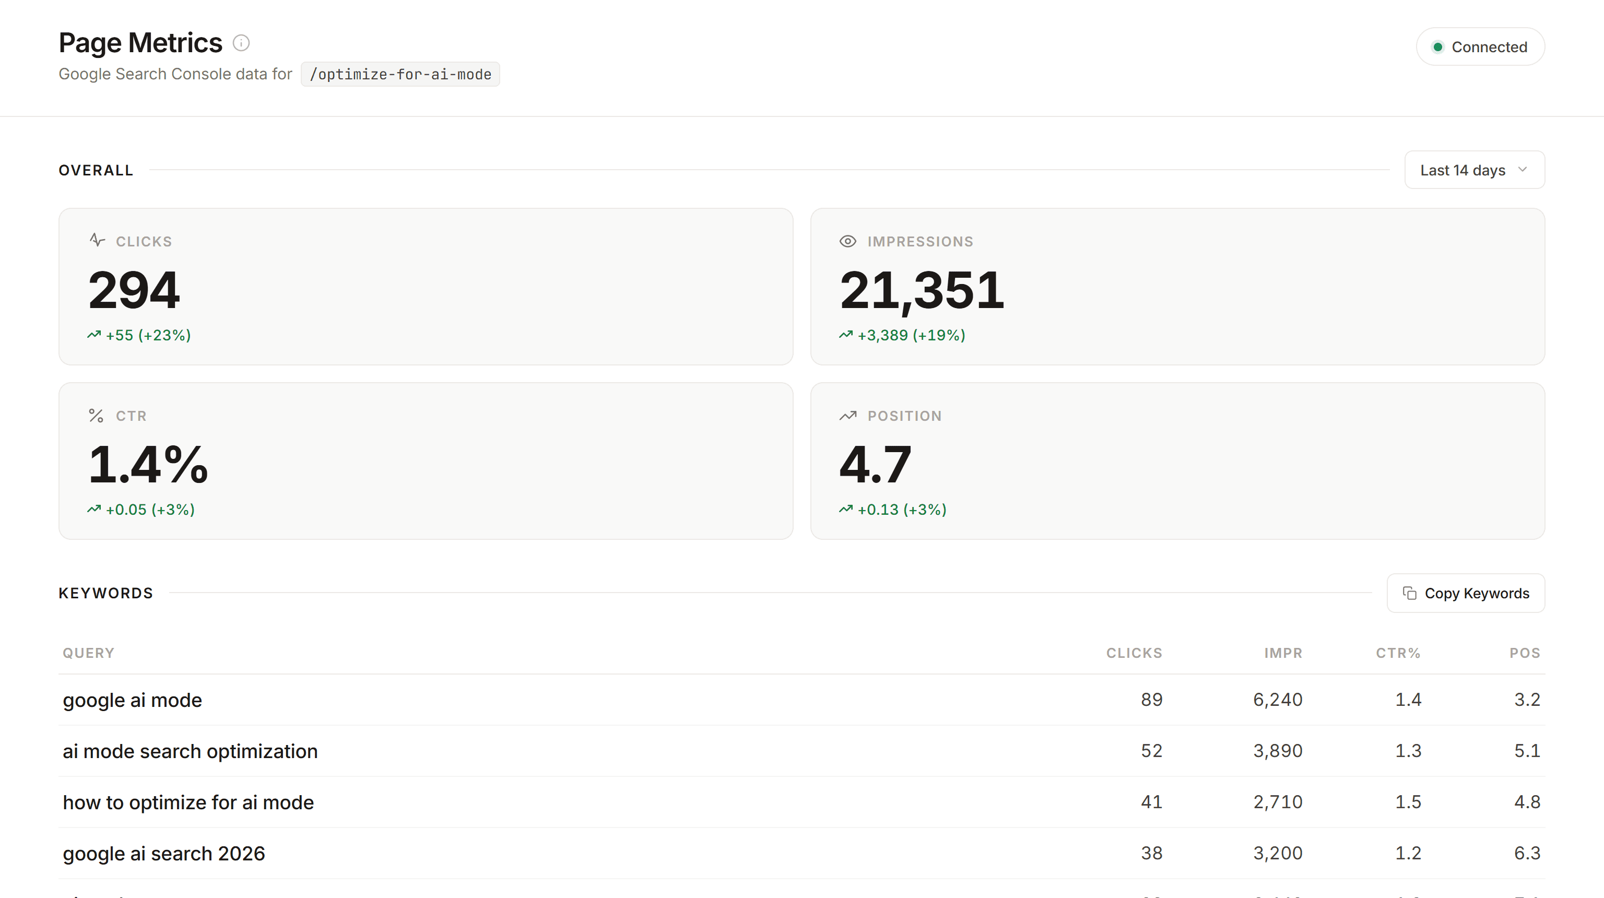Click the 6,240 impressions cell
The width and height of the screenshot is (1604, 898).
(1278, 700)
